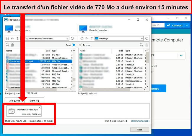The image size is (192, 136).
Task: Create new folder on local computer
Action: (x=7, y=45)
